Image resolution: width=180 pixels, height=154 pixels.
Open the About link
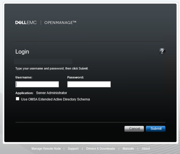(146, 149)
